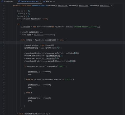Image resolution: width=125 pixels, height=115 pixels.
Task: Click the 'professorS[s] = student' assignment
Action: [40, 85]
